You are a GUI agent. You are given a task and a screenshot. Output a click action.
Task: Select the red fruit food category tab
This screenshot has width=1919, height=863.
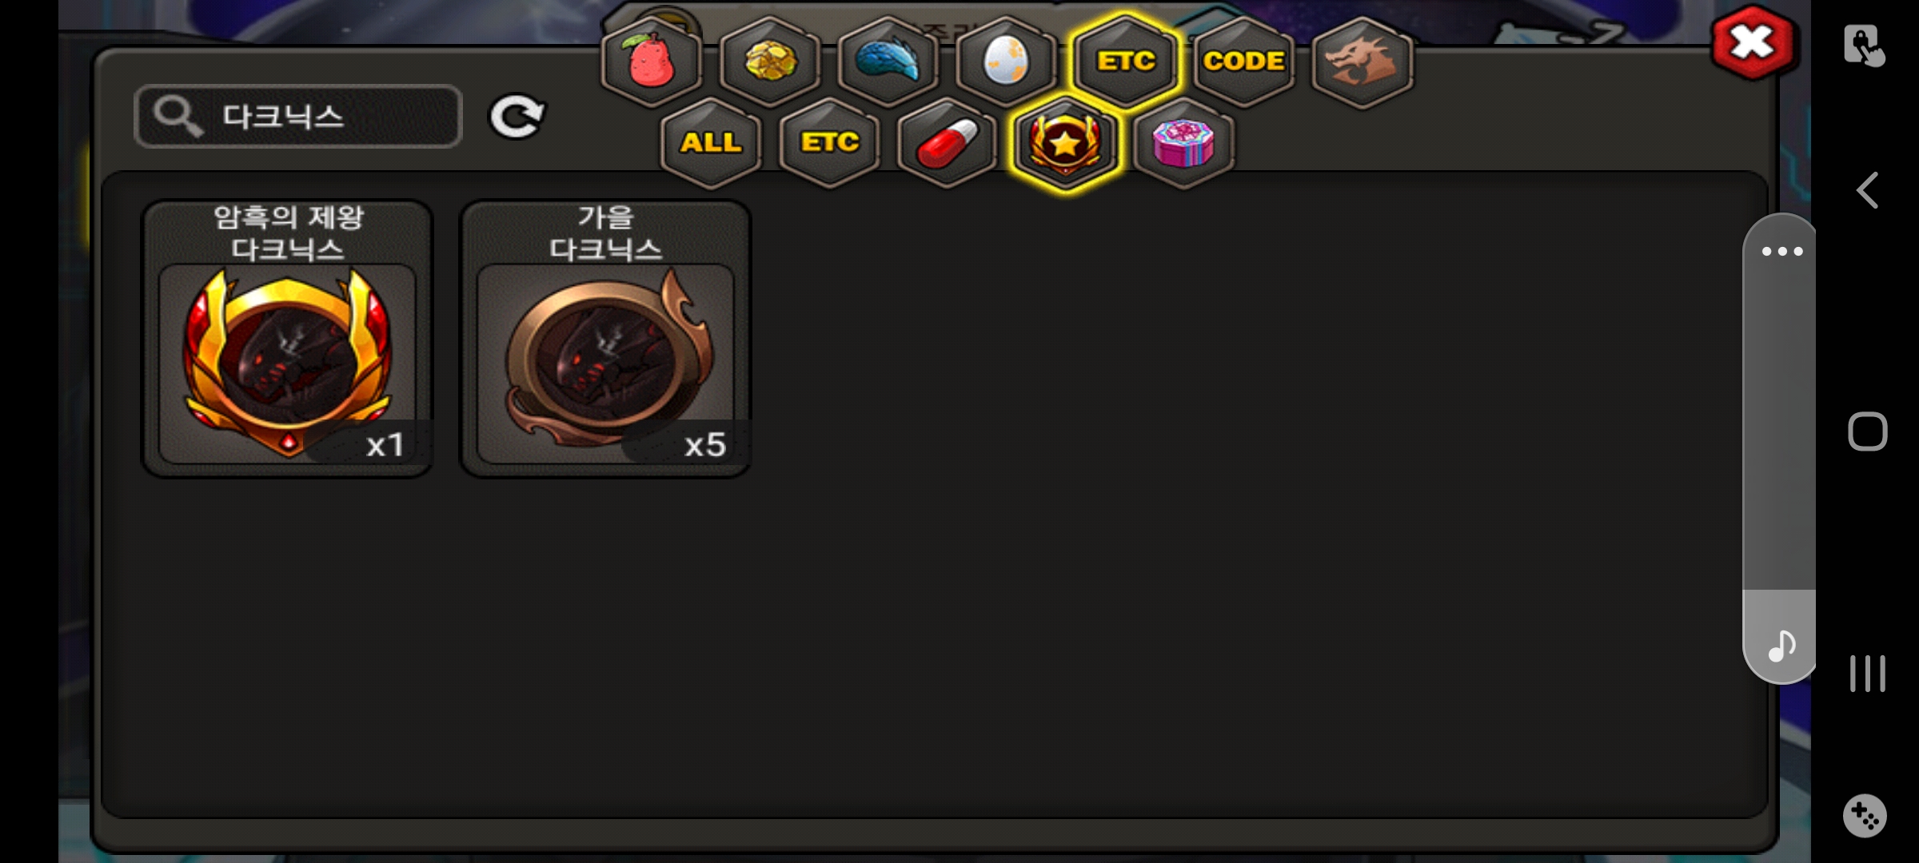pyautogui.click(x=652, y=62)
